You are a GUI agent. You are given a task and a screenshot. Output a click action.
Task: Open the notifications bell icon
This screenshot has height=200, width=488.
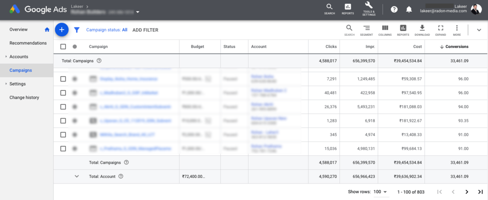pos(409,9)
